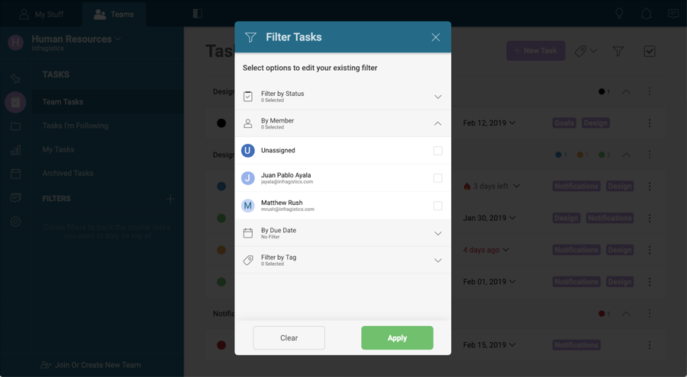The width and height of the screenshot is (687, 377).
Task: Open the chat messages icon
Action: [x=673, y=14]
